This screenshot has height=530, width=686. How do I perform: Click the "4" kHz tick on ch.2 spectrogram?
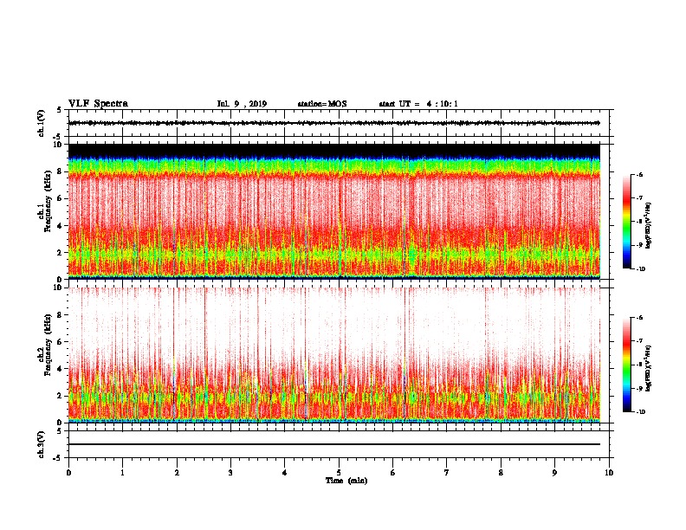(59, 369)
